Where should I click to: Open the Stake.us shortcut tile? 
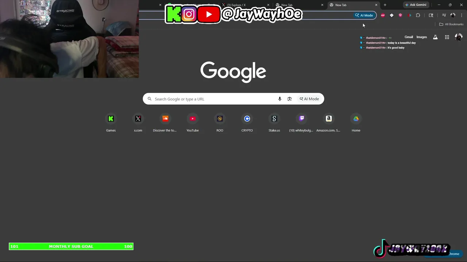click(x=274, y=123)
